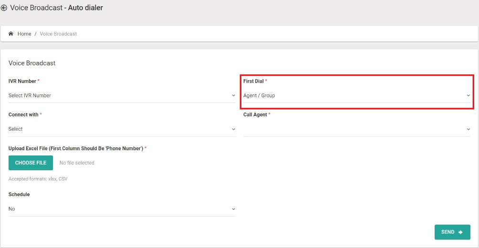Click the First Dial chevron arrow
This screenshot has width=479, height=248.
click(469, 95)
